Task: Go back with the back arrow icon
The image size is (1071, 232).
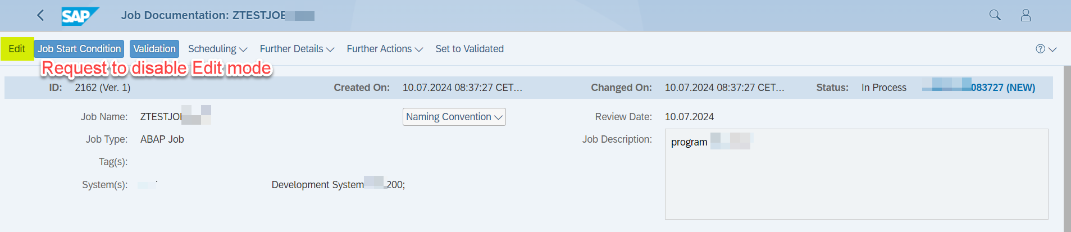Action: pos(40,15)
